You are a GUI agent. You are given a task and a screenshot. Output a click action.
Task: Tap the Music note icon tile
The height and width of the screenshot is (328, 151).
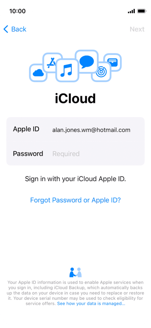tap(67, 70)
